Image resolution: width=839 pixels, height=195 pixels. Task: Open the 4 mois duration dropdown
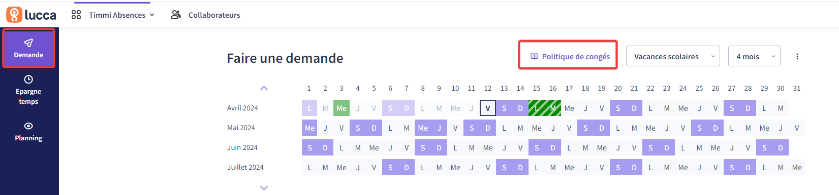(x=754, y=56)
